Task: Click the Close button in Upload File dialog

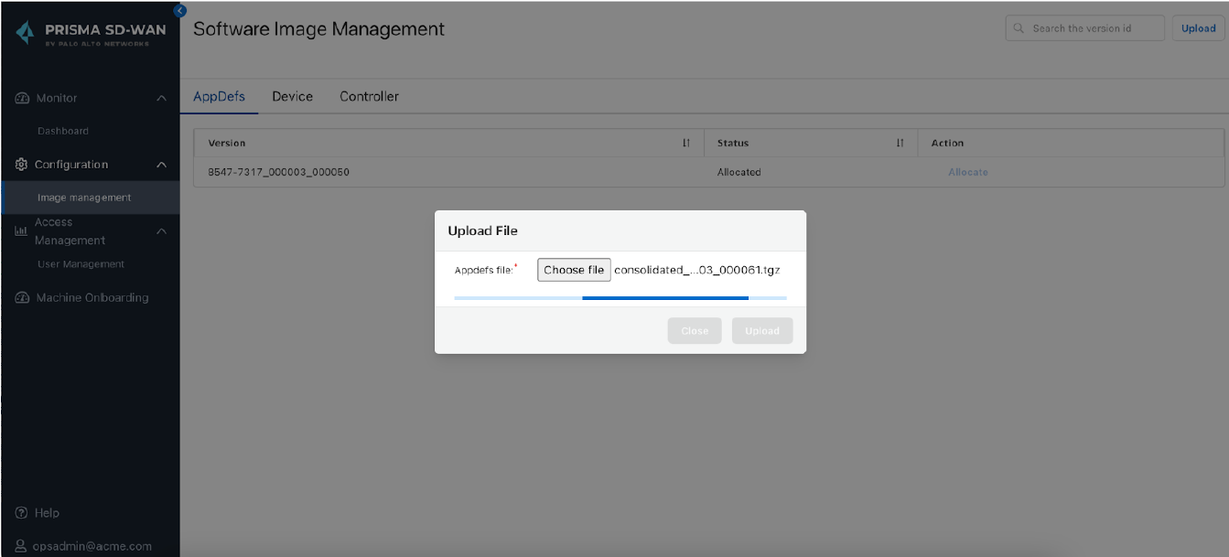Action: point(695,330)
